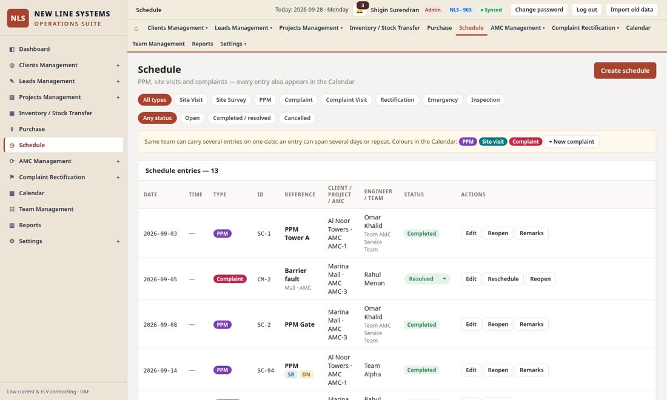The width and height of the screenshot is (667, 400).
Task: Filter schedule by Site Visit type
Action: click(191, 100)
